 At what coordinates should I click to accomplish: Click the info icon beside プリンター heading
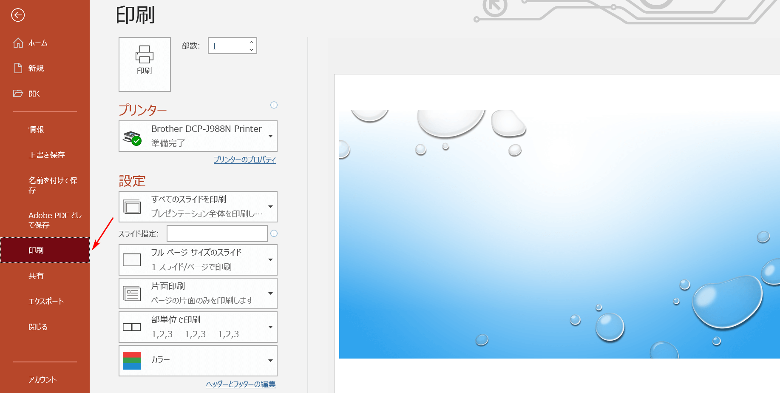tap(274, 105)
